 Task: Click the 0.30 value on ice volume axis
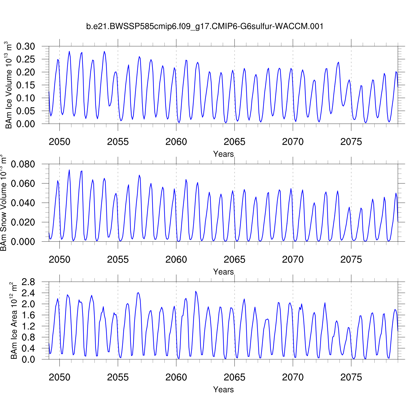[26, 46]
